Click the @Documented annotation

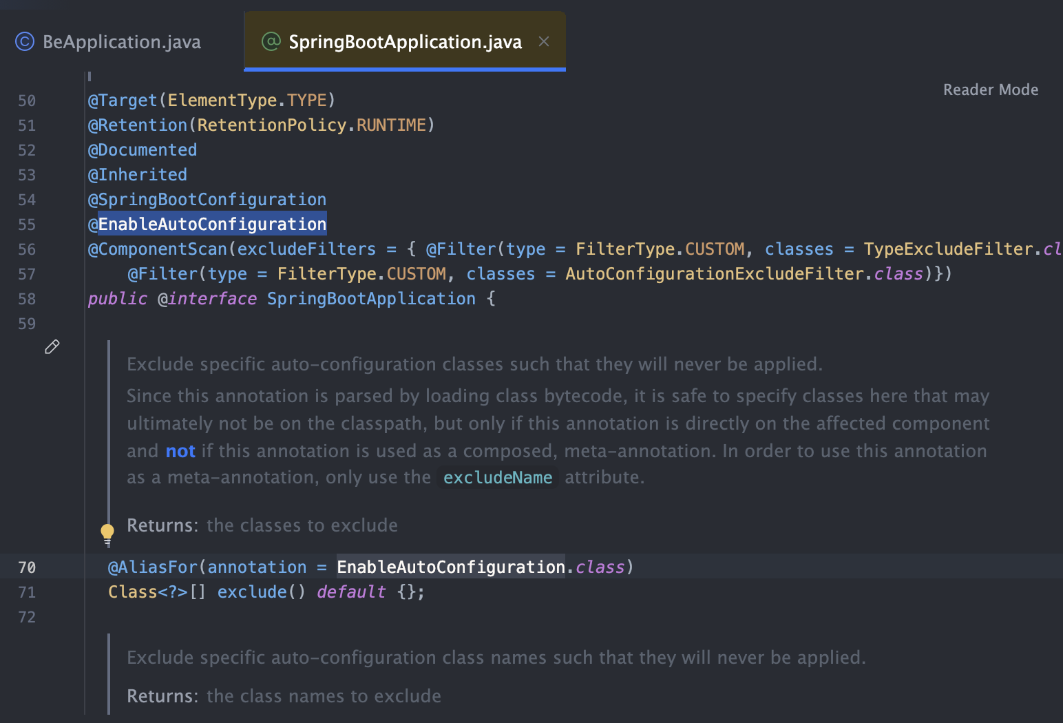pos(143,150)
